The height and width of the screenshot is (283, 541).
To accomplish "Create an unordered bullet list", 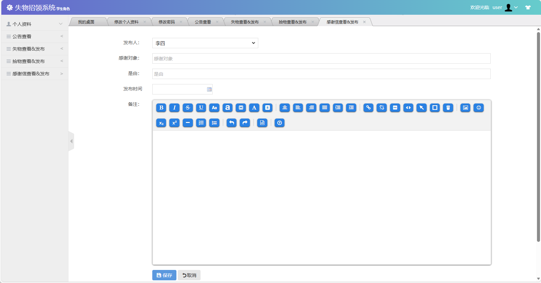I will [x=214, y=123].
